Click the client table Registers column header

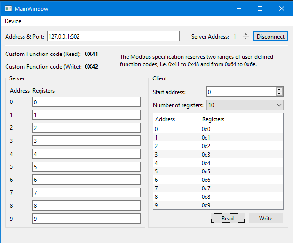(241, 119)
